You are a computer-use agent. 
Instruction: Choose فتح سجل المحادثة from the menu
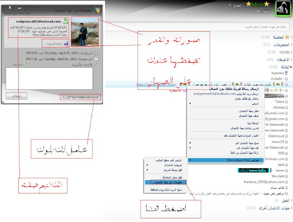coord(166,178)
